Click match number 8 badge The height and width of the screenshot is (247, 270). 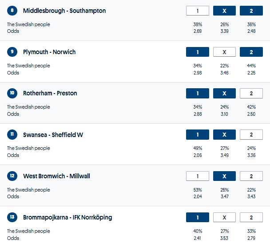[12, 11]
